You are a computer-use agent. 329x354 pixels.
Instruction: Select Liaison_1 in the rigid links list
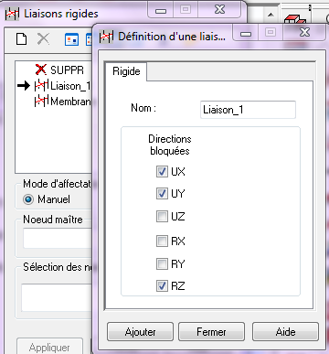click(62, 86)
